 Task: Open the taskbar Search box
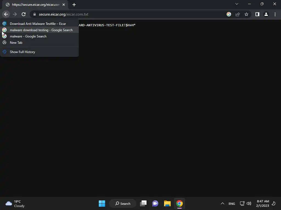coord(123,203)
